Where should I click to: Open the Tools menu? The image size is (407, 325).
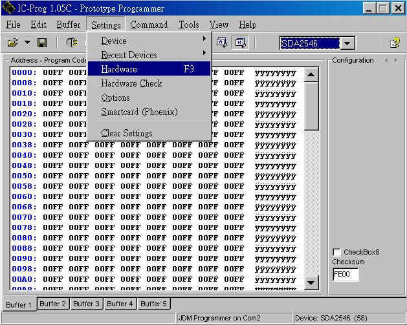pyautogui.click(x=189, y=25)
